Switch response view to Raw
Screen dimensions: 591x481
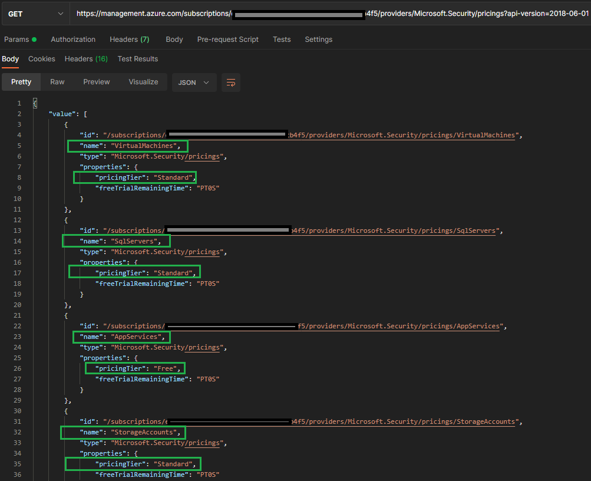(57, 82)
